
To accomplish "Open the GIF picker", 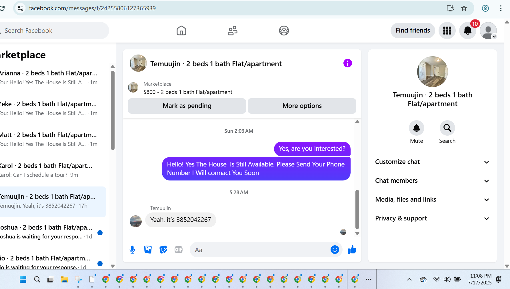I will point(179,250).
